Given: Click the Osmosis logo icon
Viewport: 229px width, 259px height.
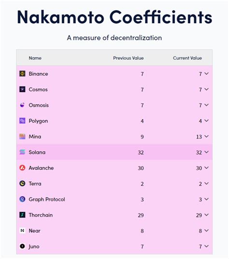Looking at the screenshot, I should coord(22,105).
